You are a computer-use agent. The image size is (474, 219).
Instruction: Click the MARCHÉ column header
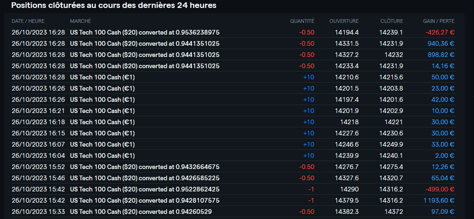click(80, 21)
